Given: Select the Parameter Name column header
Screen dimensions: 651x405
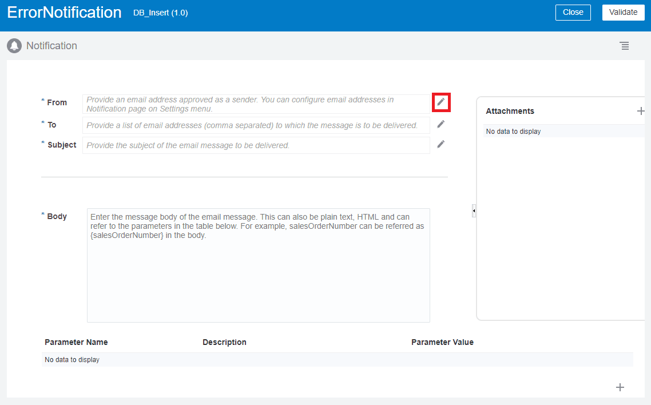Looking at the screenshot, I should 76,342.
